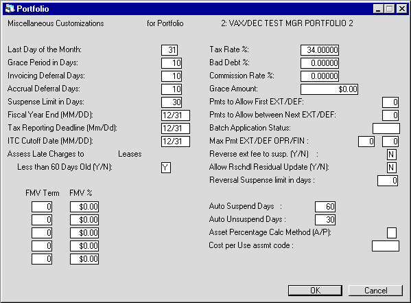Screen dimensions: 411x303
Task: Maximize the Portfolio window
Action: coord(390,9)
